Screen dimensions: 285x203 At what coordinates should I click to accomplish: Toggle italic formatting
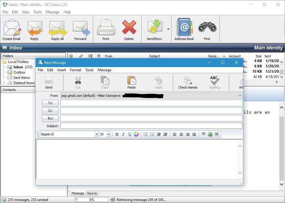pos(123,134)
